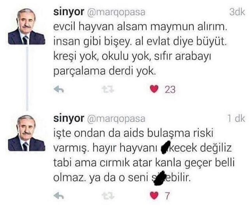This screenshot has width=249, height=214.
Task: Unlike the first tweet with 23 likes
Action: pos(154,89)
